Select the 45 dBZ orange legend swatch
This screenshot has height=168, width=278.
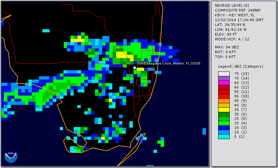[x=224, y=101]
